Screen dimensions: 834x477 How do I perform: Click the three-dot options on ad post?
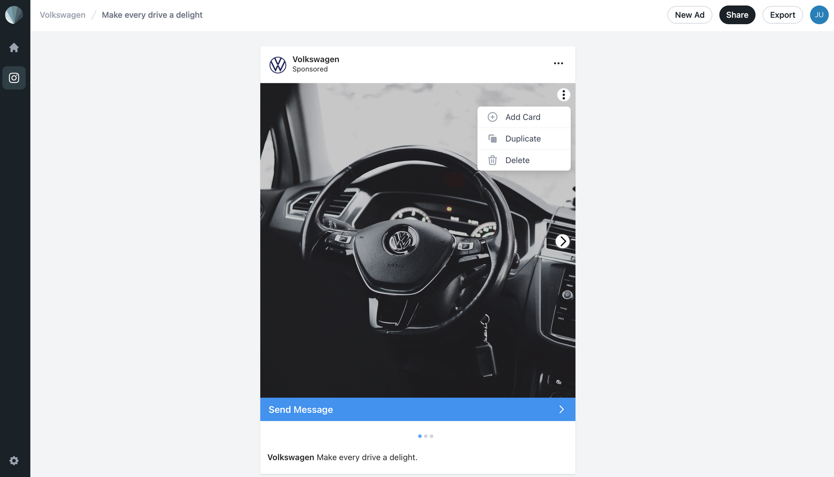click(558, 63)
